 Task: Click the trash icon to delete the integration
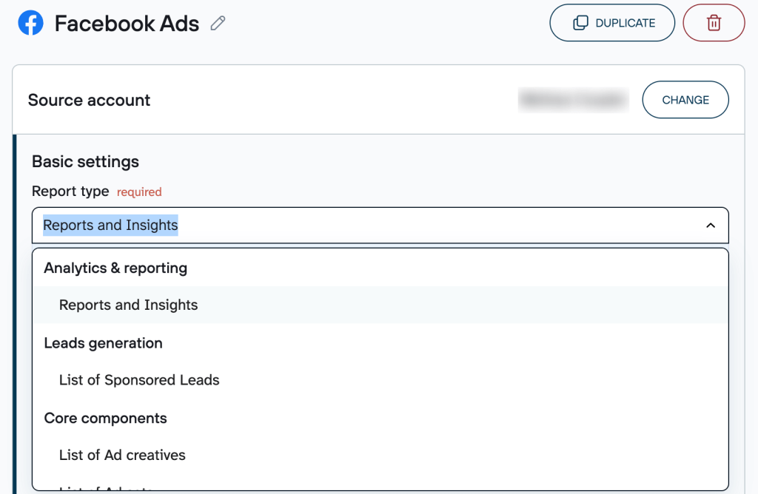(x=713, y=22)
